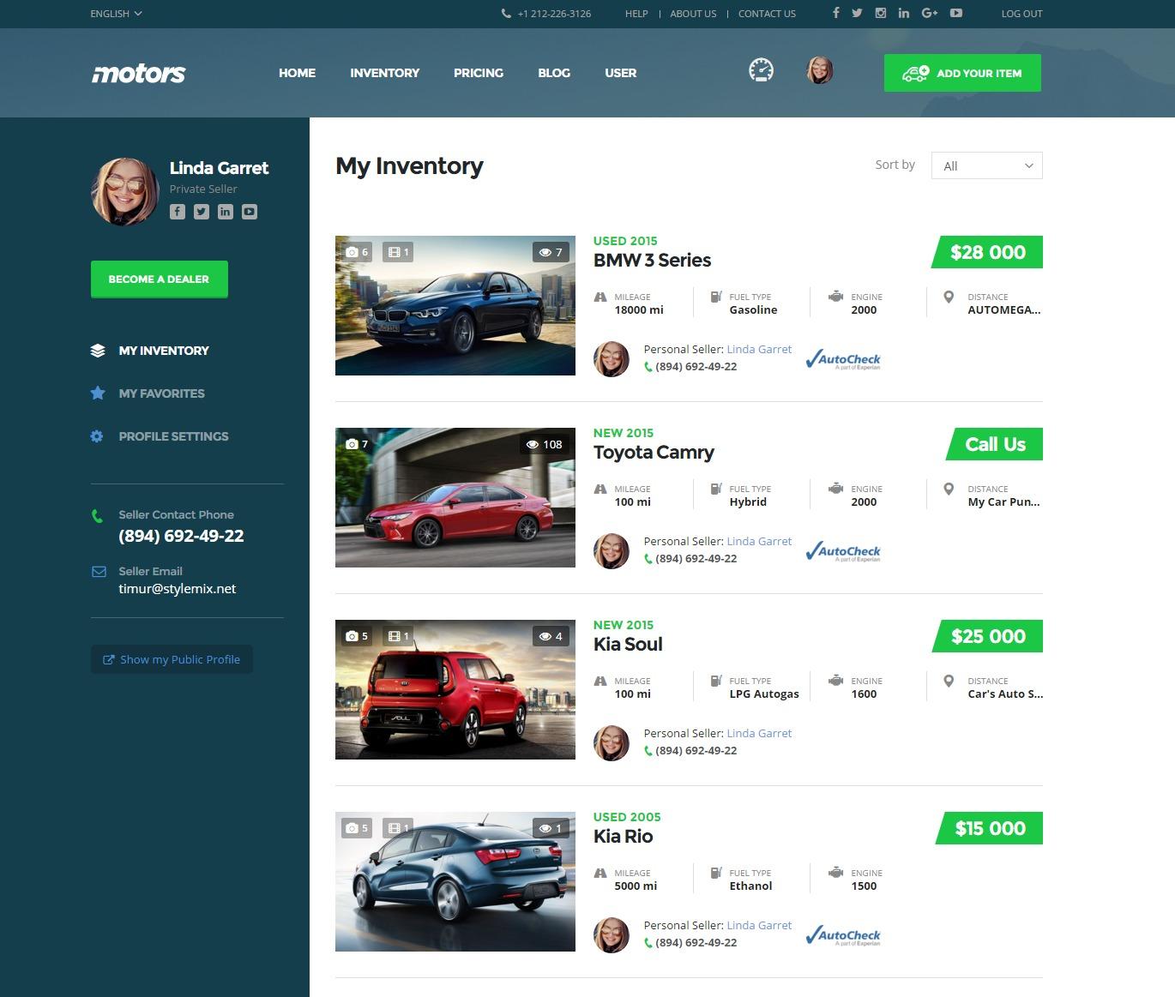Click the $15 000 price tag
1175x997 pixels.
coord(989,828)
